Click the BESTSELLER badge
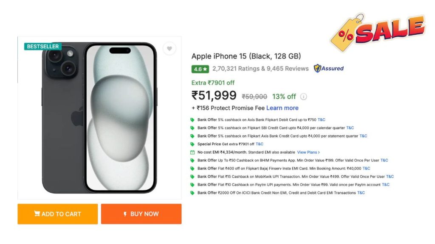The height and width of the screenshot is (244, 435). coord(42,46)
